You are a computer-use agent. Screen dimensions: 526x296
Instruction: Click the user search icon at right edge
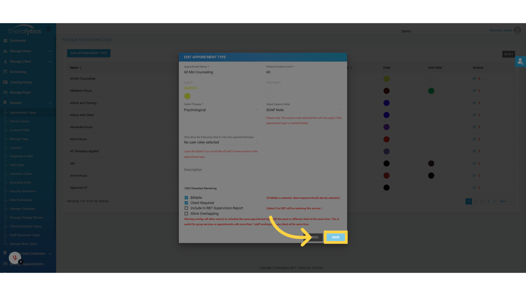520,62
